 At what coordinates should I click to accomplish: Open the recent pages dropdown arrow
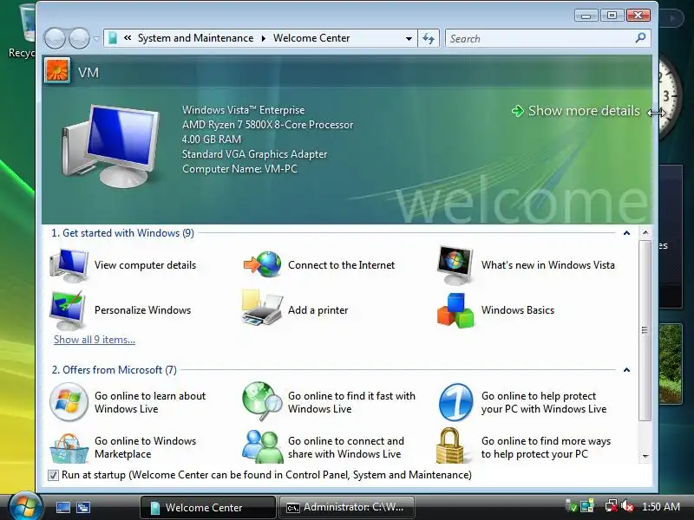96,39
